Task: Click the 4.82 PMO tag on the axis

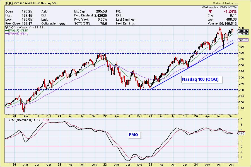Action: pos(242,133)
